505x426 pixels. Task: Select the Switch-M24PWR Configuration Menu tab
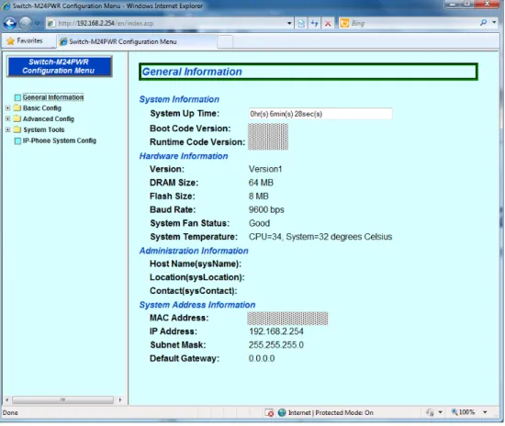[x=136, y=41]
